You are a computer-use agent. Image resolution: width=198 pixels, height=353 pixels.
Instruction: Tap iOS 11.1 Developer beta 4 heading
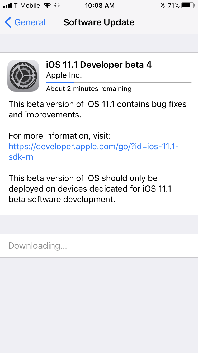(99, 65)
